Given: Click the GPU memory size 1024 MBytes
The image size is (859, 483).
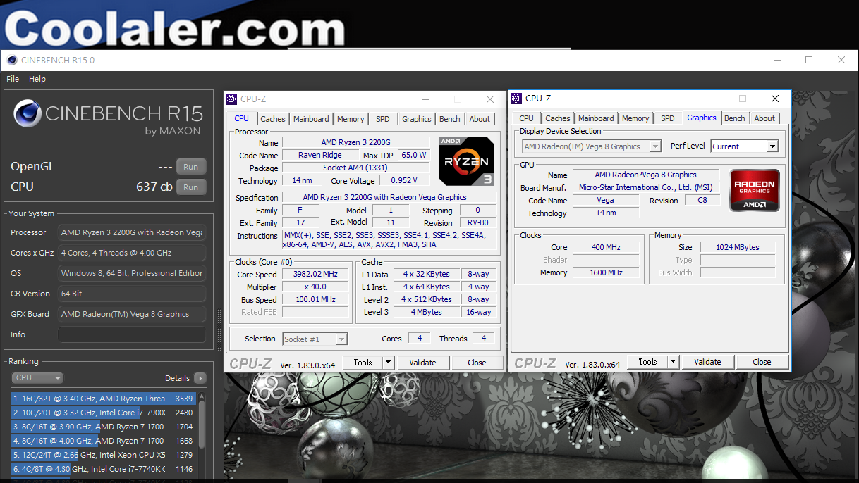Looking at the screenshot, I should point(738,247).
